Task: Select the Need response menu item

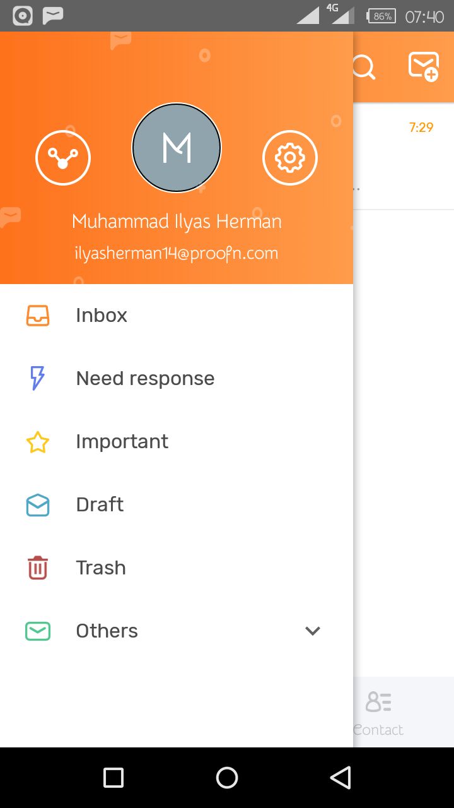Action: point(145,378)
